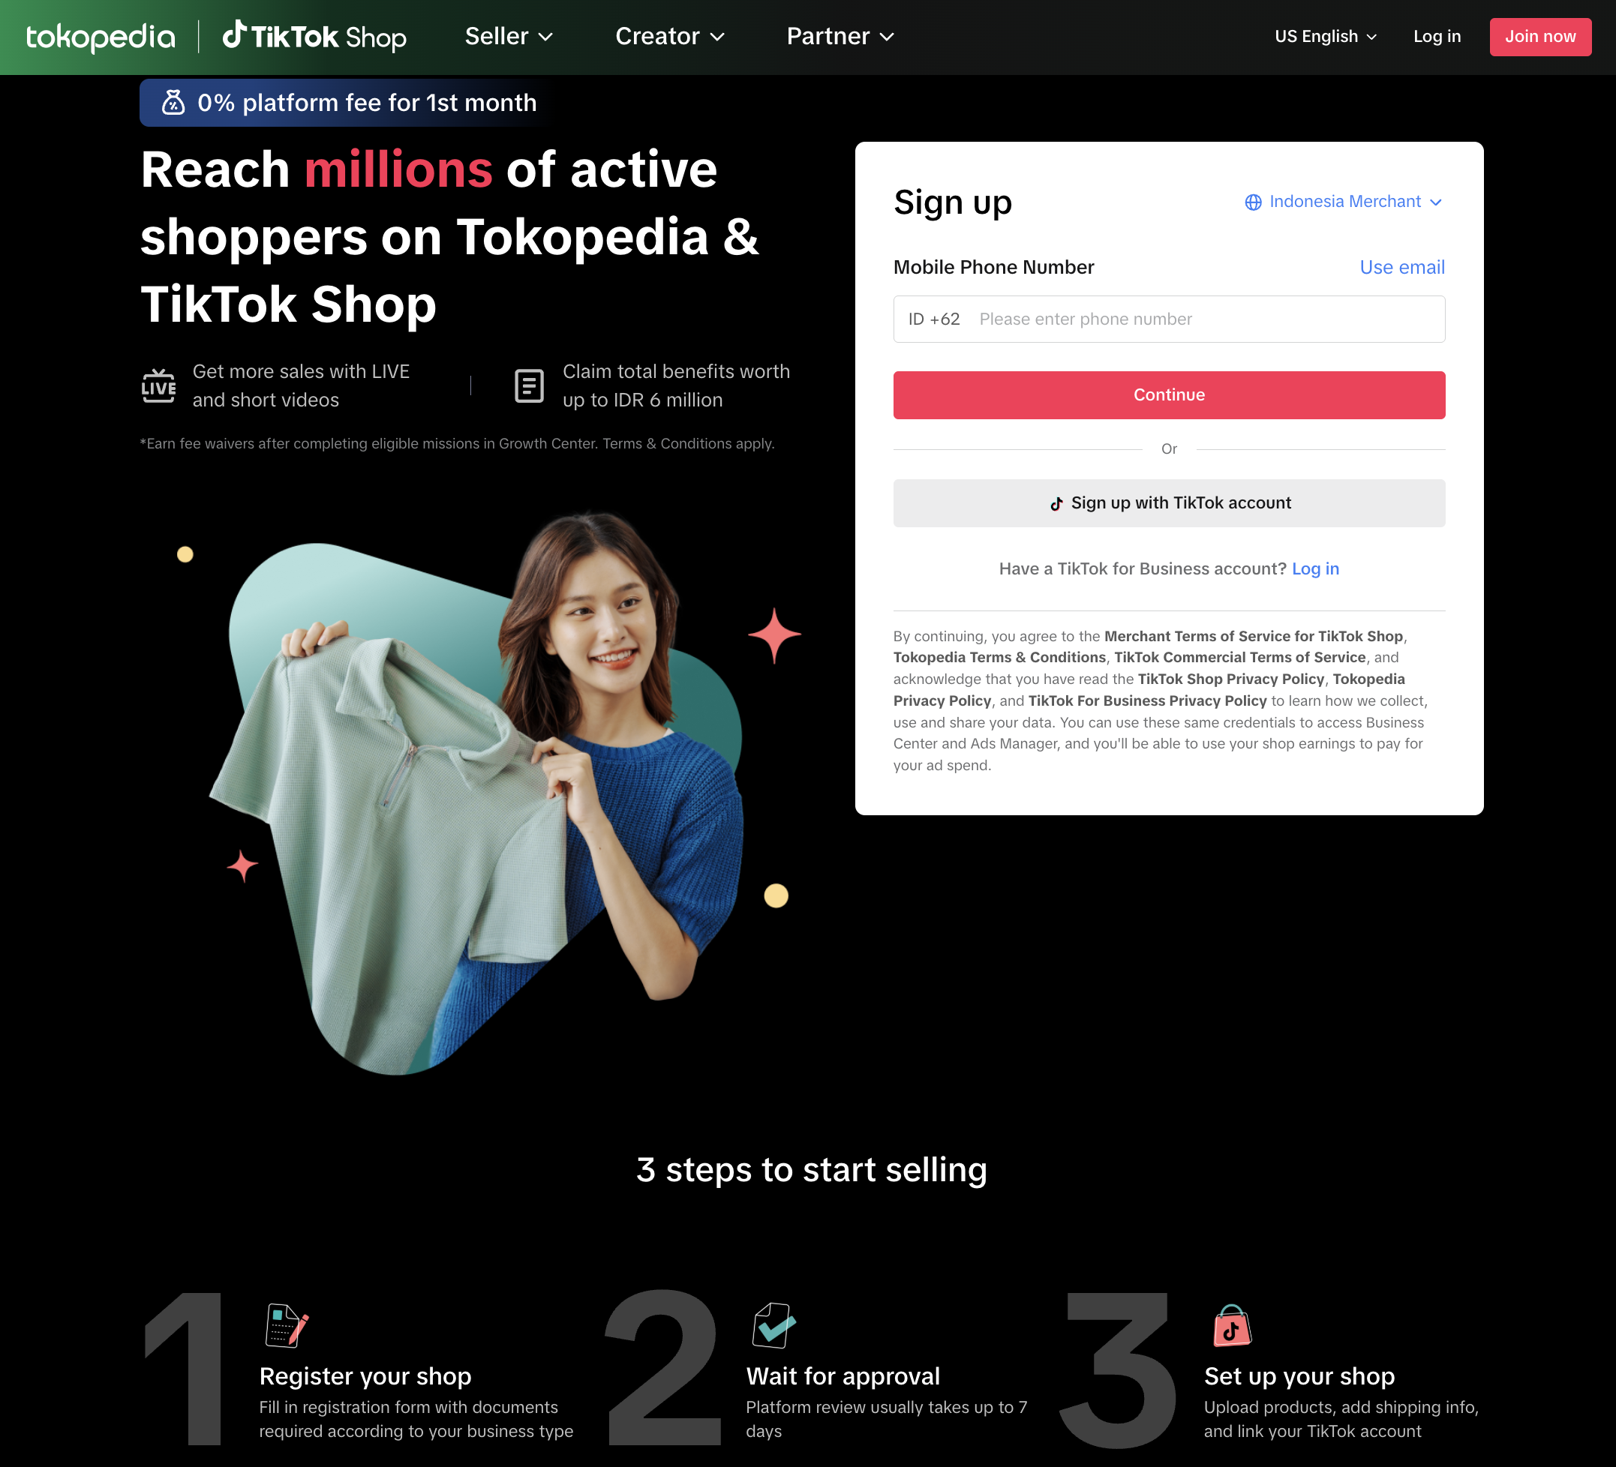Switch to Use email sign up
Viewport: 1616px width, 1467px height.
(1402, 268)
